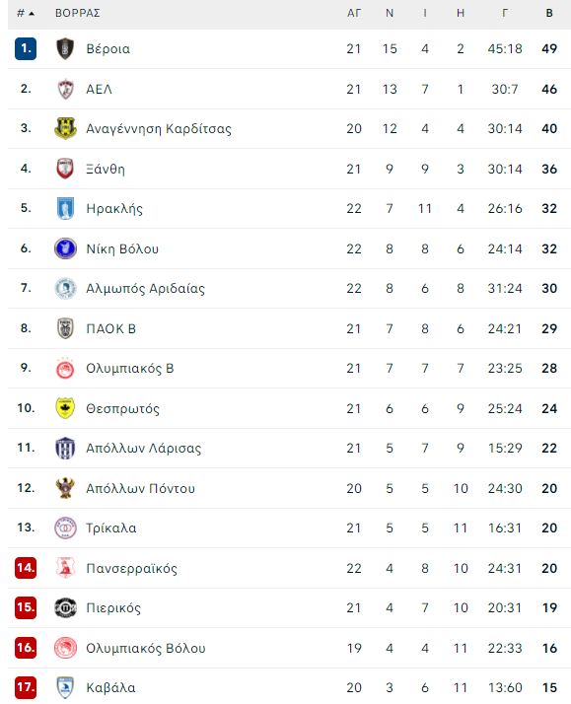Click the ΑΕΛ club logo

[x=65, y=89]
